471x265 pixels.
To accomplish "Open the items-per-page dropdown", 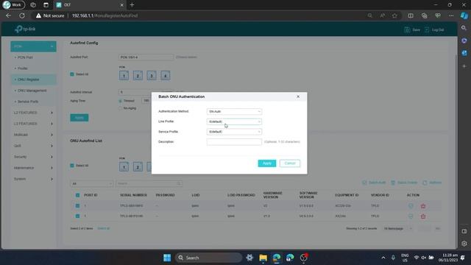I will pos(397,229).
